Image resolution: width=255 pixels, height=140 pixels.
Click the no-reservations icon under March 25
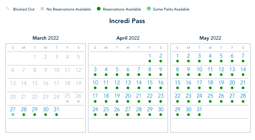coord(67,101)
